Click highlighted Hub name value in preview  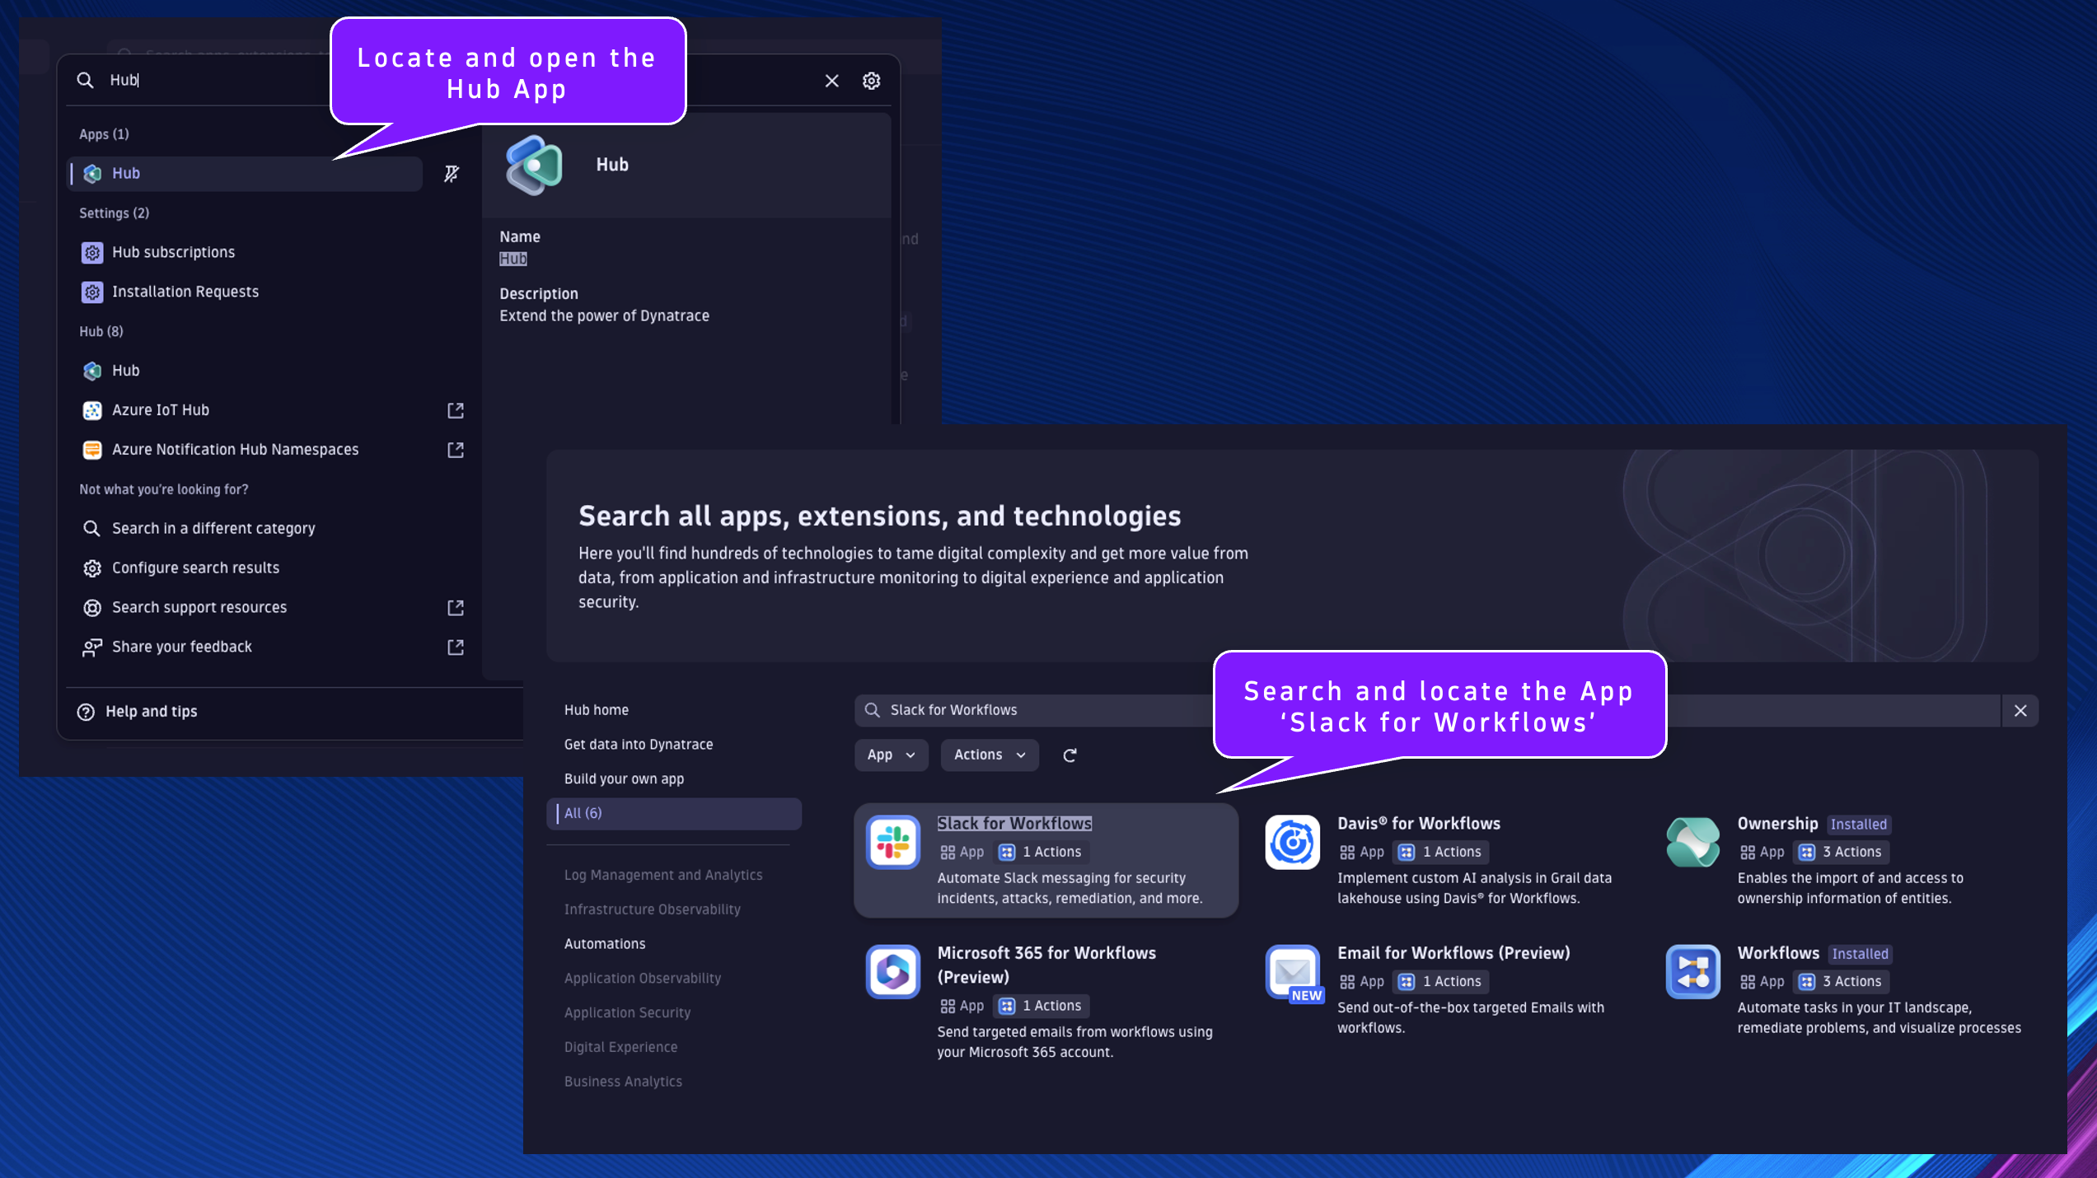(513, 259)
